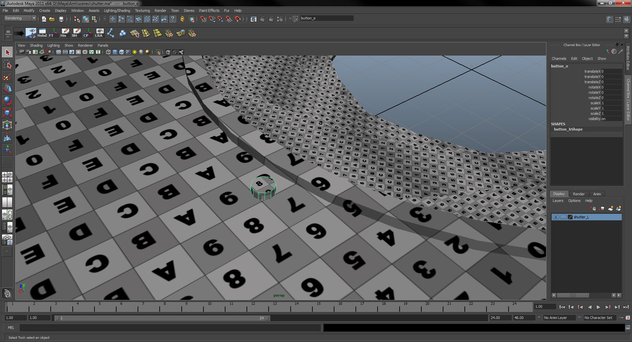Open the shelf tab selector above the shelf menu arrow
The width and height of the screenshot is (632, 342).
click(x=8, y=32)
